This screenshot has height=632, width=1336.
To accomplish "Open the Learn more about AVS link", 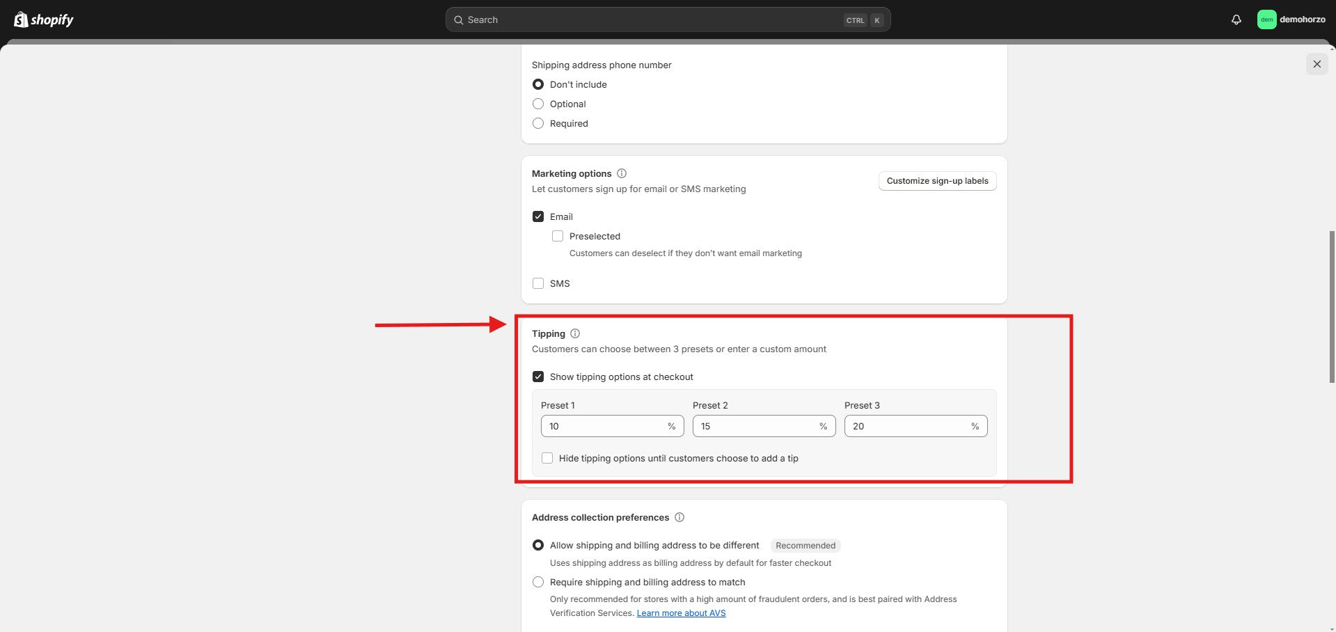I will pyautogui.click(x=681, y=613).
